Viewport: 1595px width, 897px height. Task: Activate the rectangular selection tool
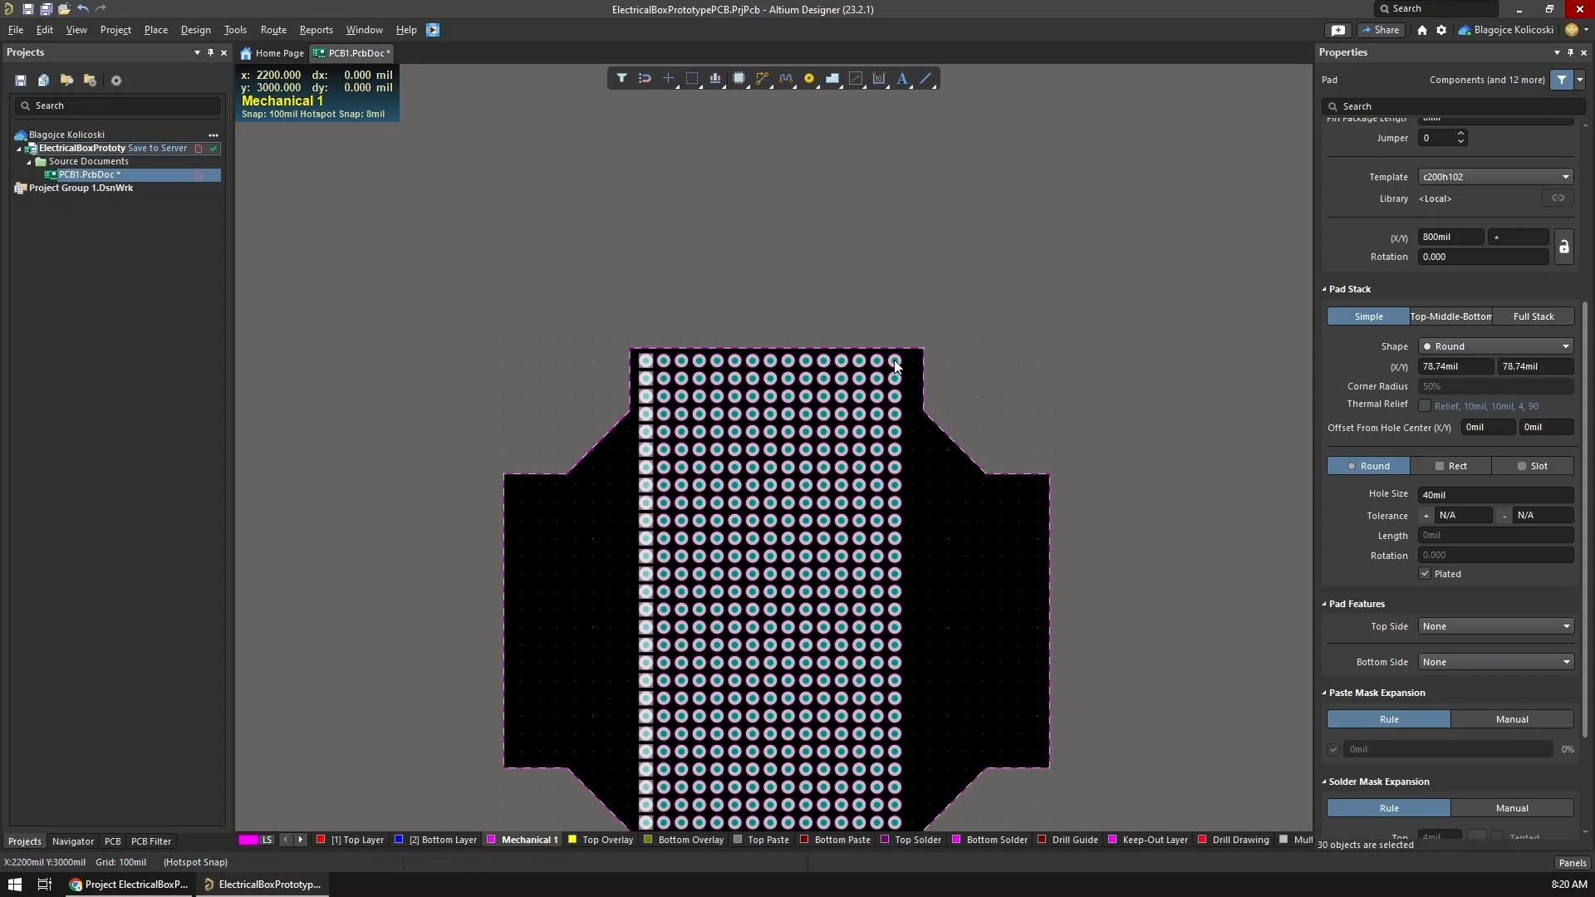pyautogui.click(x=693, y=78)
